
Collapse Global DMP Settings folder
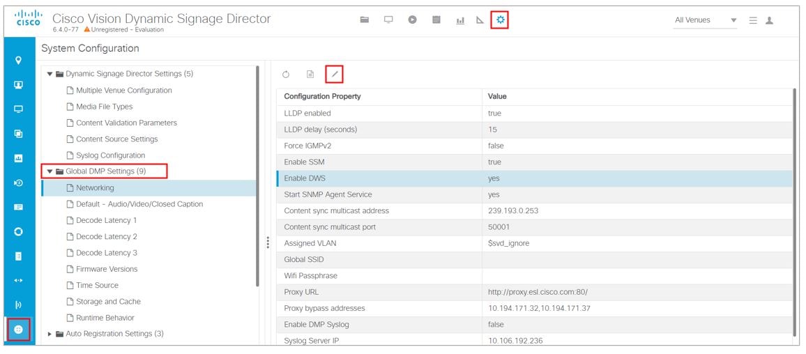50,171
